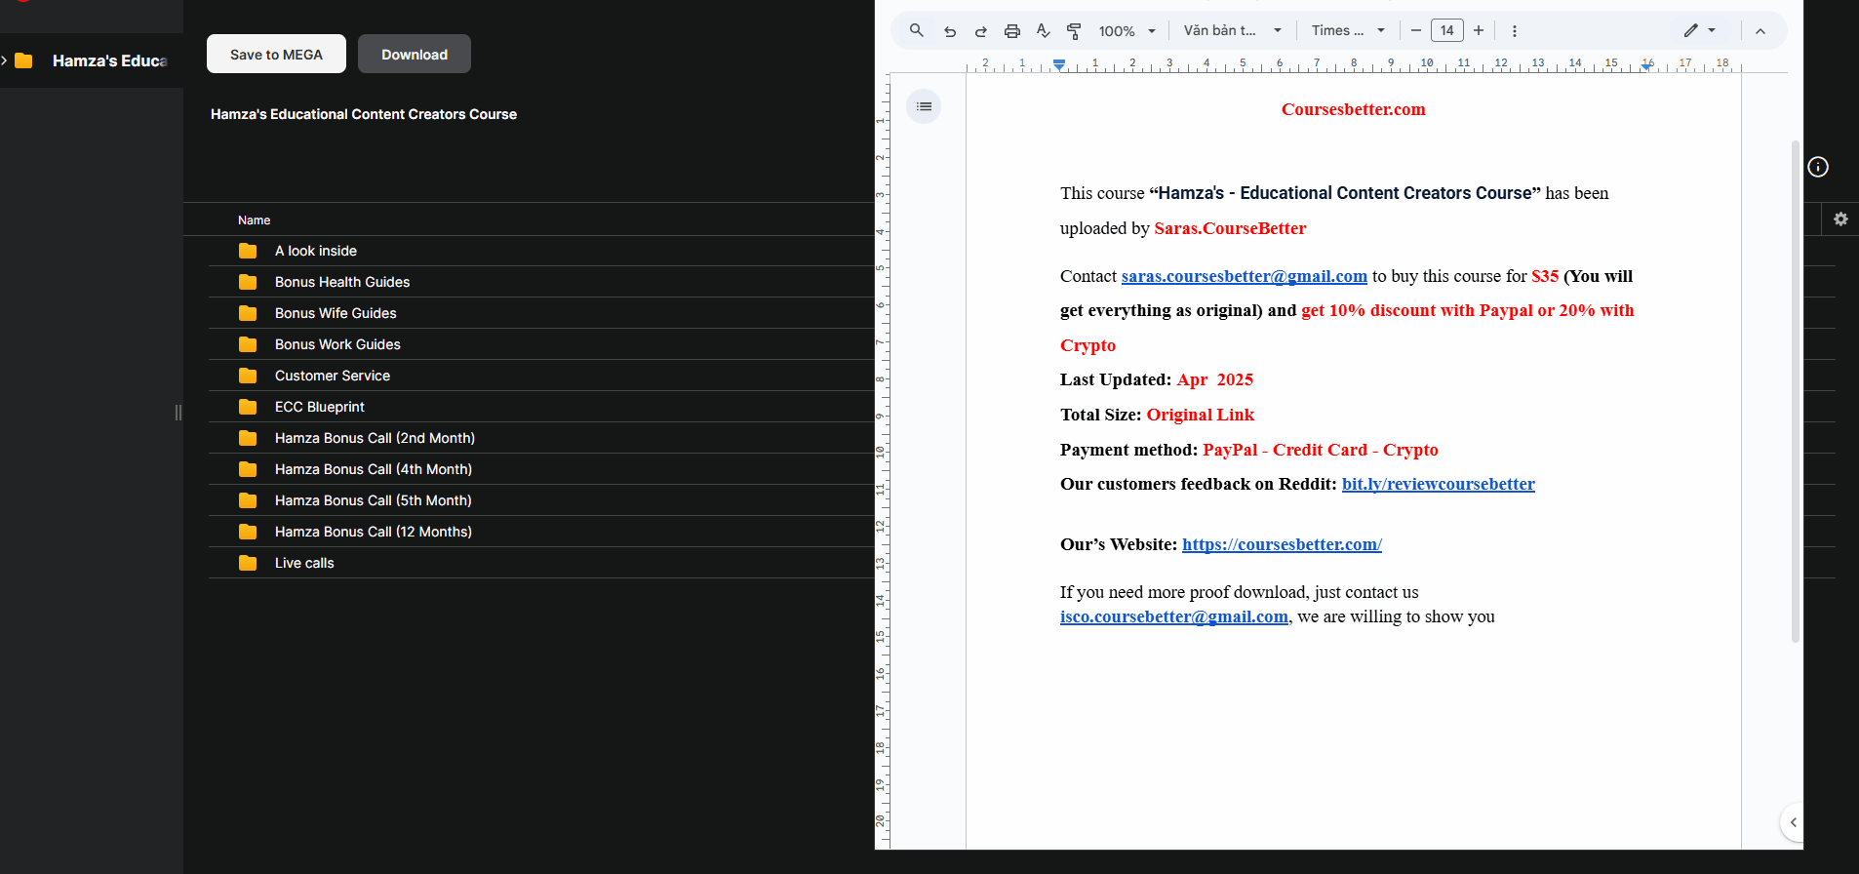1859x874 pixels.
Task: Open the Customer Service folder
Action: click(x=541, y=376)
